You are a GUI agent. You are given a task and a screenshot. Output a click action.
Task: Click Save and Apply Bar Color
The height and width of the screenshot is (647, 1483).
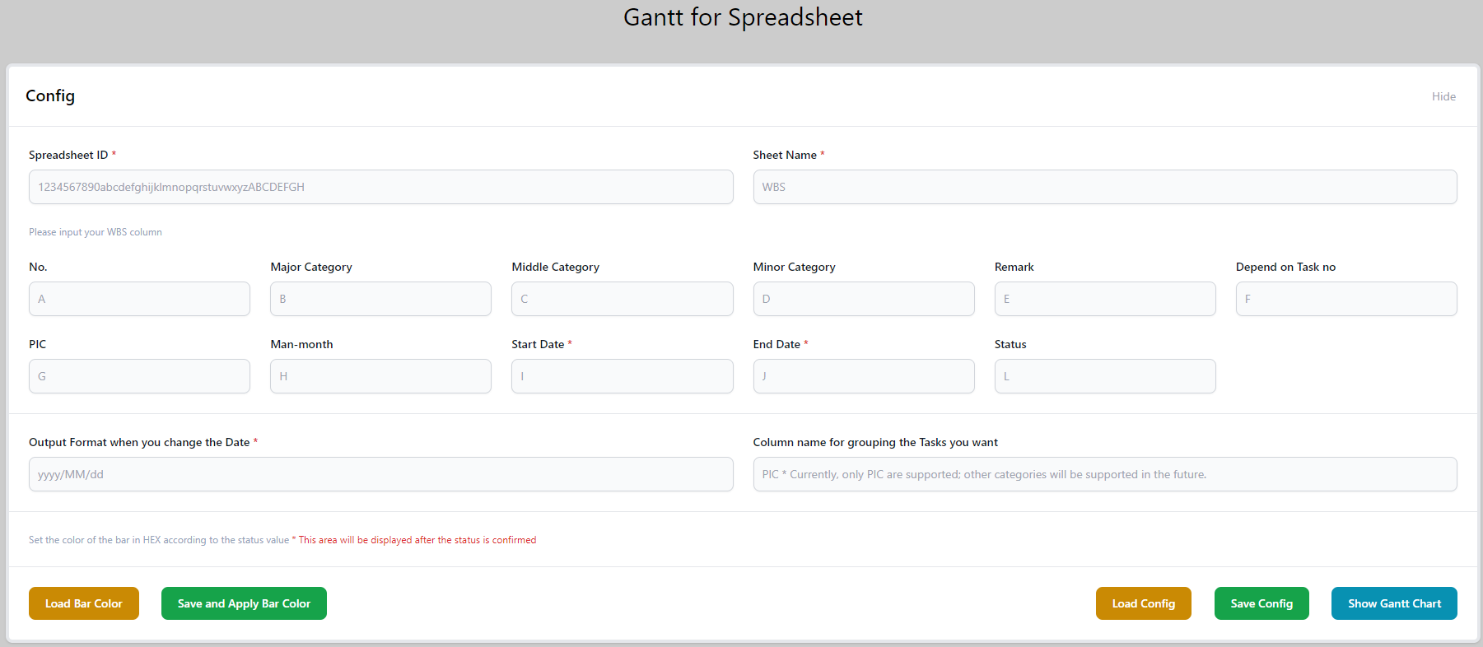244,603
